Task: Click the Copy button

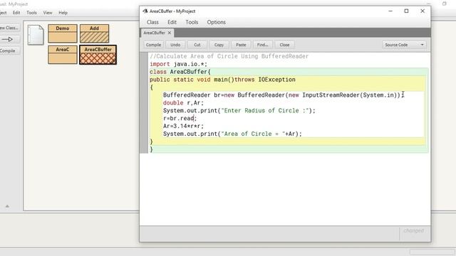Action: (219, 45)
